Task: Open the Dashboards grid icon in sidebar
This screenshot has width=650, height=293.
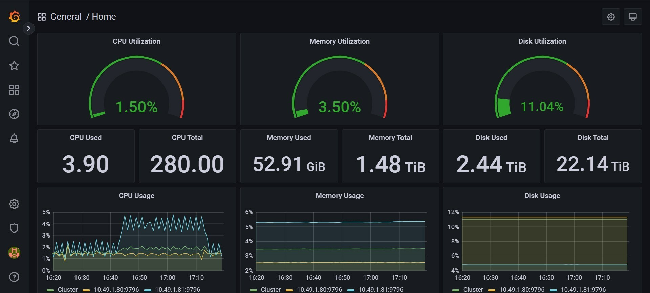Action: (14, 90)
